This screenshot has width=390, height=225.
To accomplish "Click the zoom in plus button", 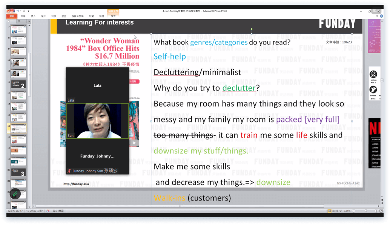I will pos(376,211).
